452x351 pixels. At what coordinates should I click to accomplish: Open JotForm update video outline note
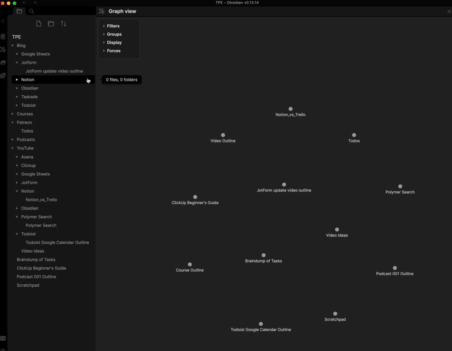pos(54,71)
